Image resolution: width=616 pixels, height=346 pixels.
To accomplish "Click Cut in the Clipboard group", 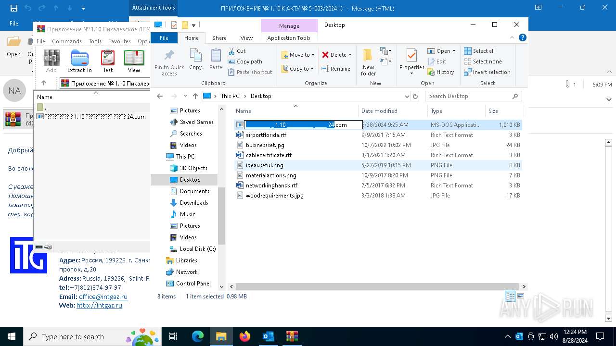I will 237,51.
